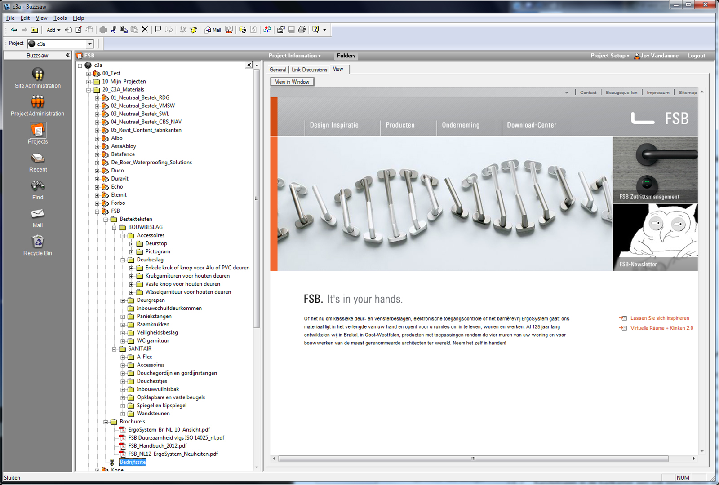Click the sync arrows toolbar icon
The image size is (719, 485).
coord(267,30)
